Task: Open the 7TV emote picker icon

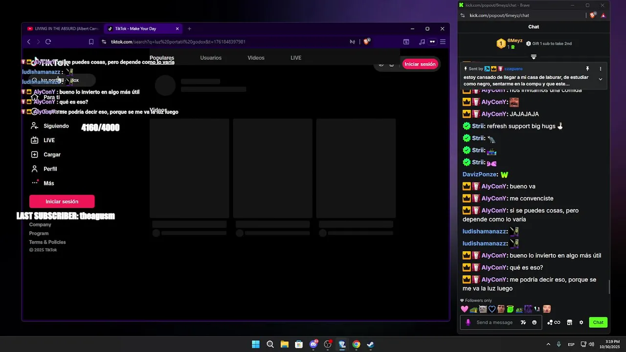Action: click(523, 323)
